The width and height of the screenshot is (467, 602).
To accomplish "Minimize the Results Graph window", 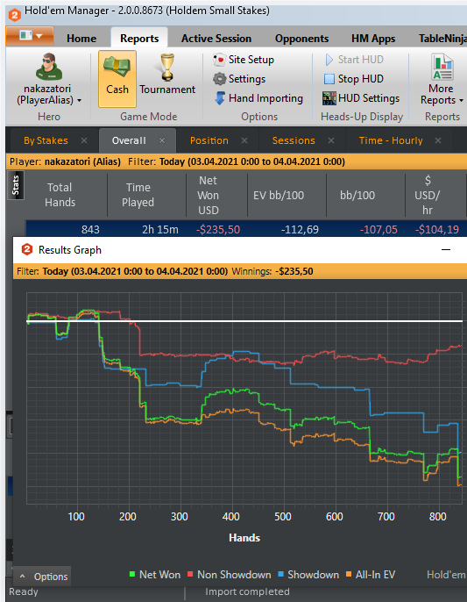I will [x=446, y=249].
